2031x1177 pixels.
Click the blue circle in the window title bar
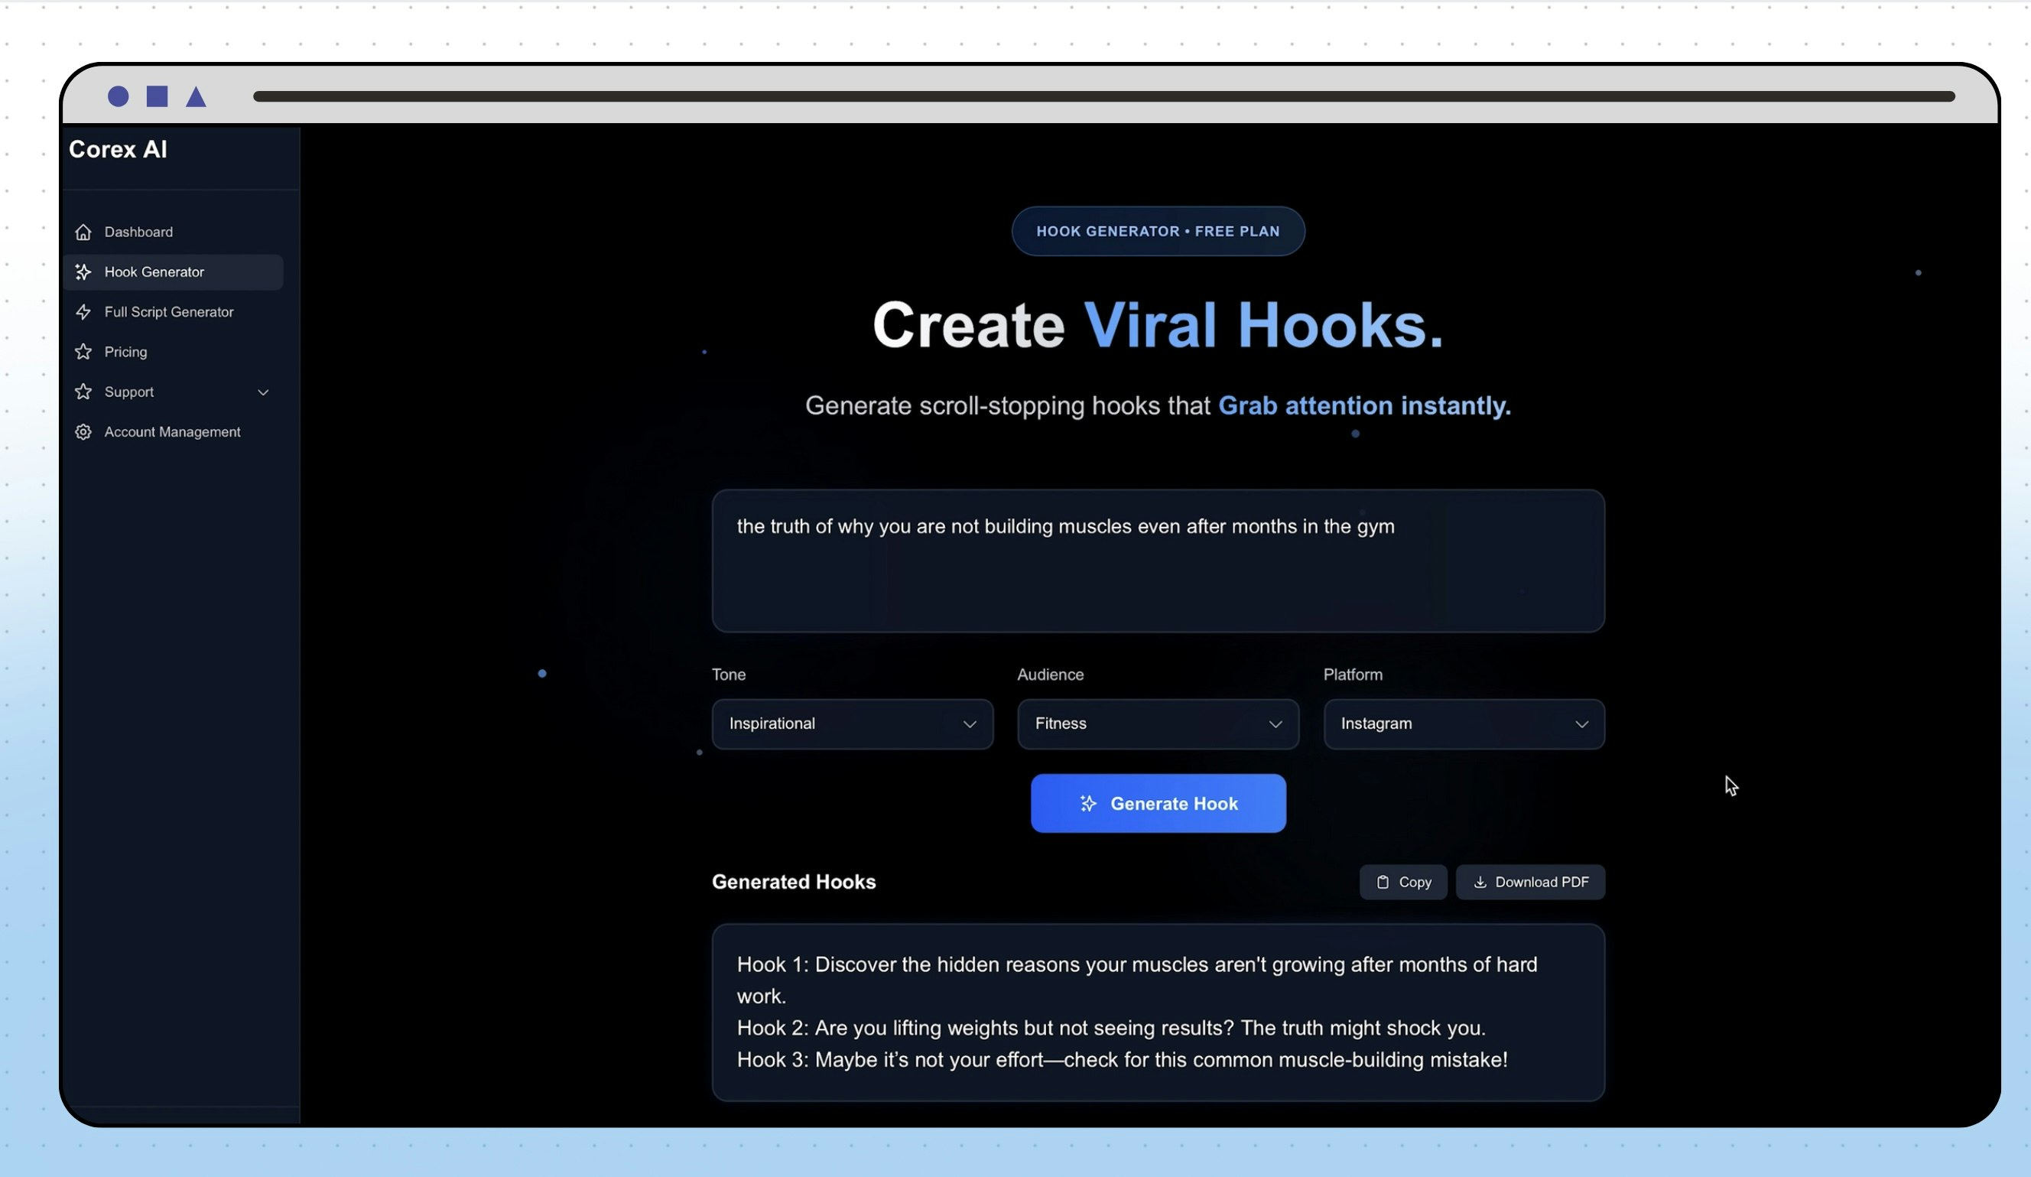(119, 96)
